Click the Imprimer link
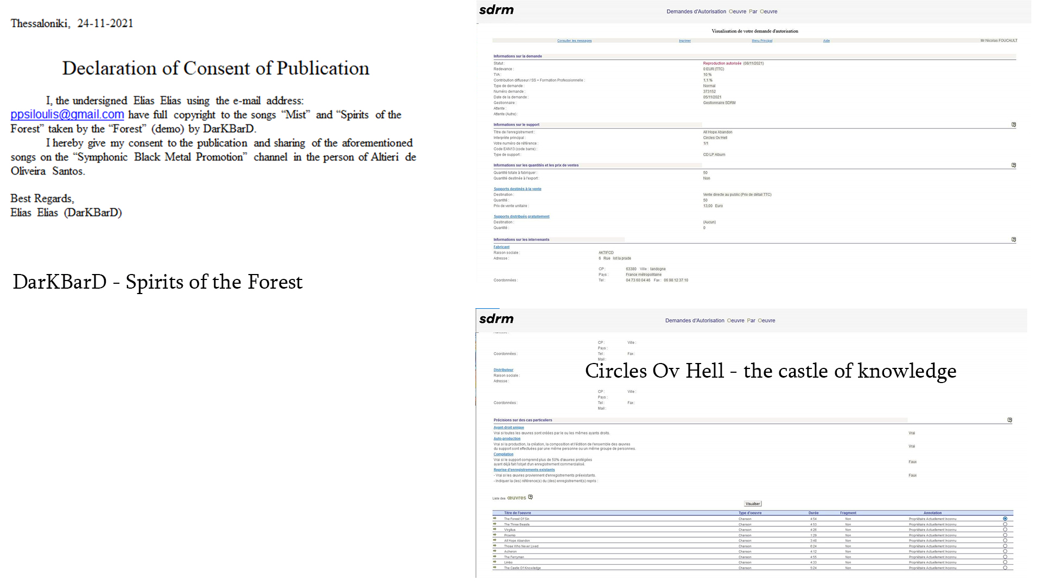Image resolution: width=1042 pixels, height=586 pixels. coord(685,41)
